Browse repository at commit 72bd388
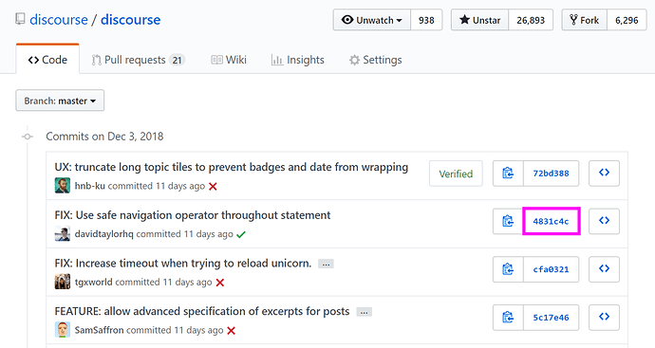This screenshot has width=655, height=348. tap(604, 174)
